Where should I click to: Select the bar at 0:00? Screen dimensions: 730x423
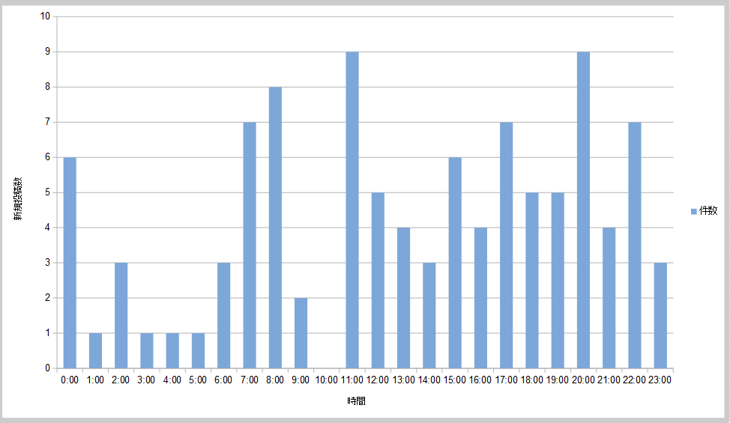(70, 263)
